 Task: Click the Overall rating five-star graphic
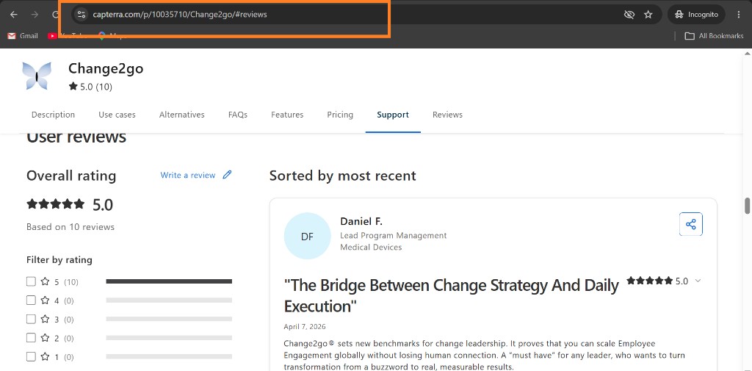[x=56, y=204]
